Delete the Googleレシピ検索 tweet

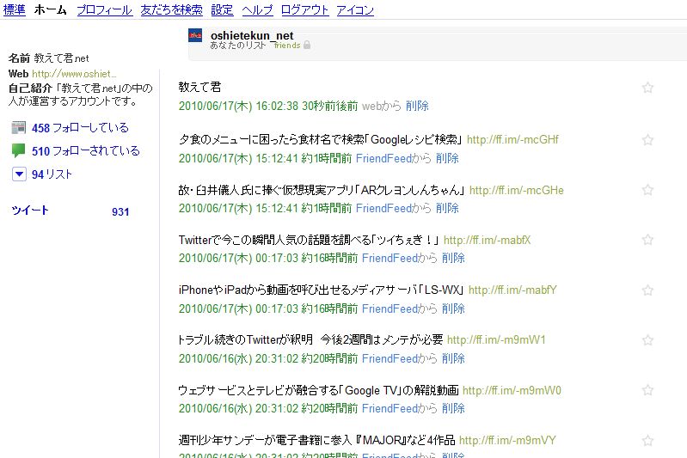[447, 158]
